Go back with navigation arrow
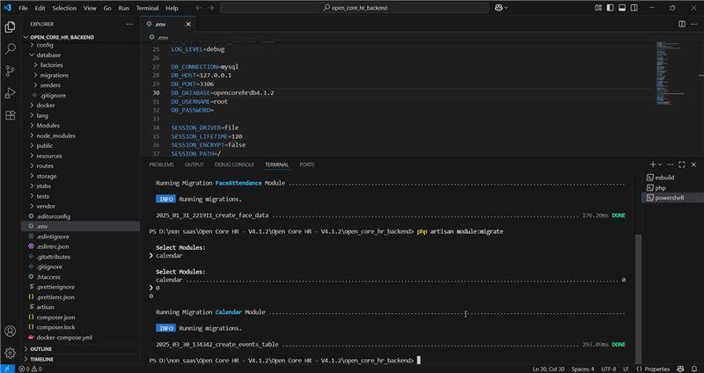The image size is (704, 373). 199,8
